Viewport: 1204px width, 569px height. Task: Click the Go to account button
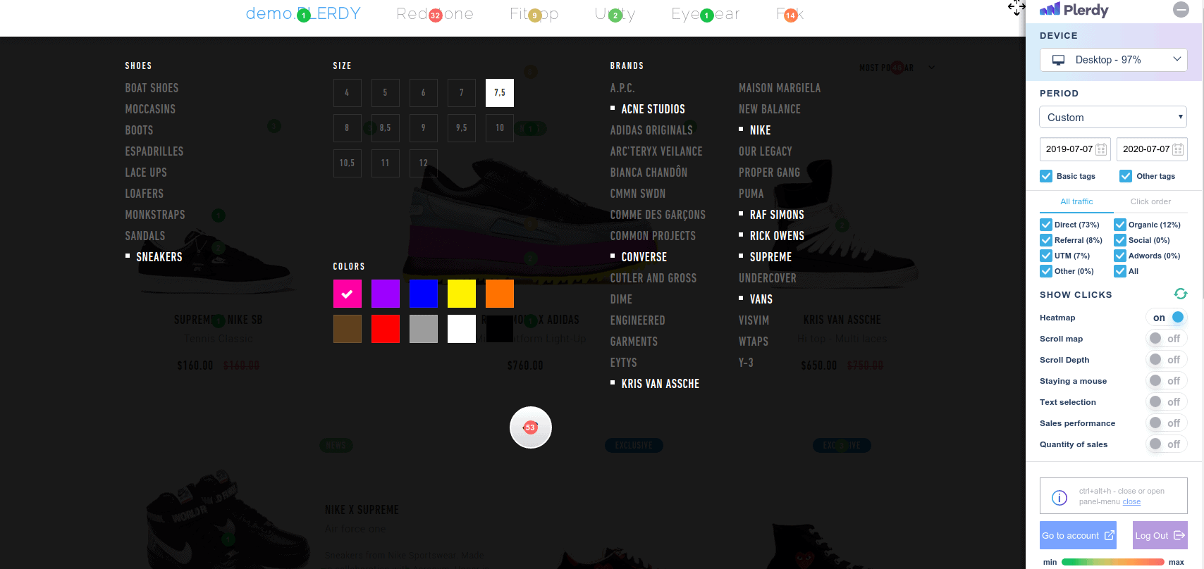coord(1079,535)
